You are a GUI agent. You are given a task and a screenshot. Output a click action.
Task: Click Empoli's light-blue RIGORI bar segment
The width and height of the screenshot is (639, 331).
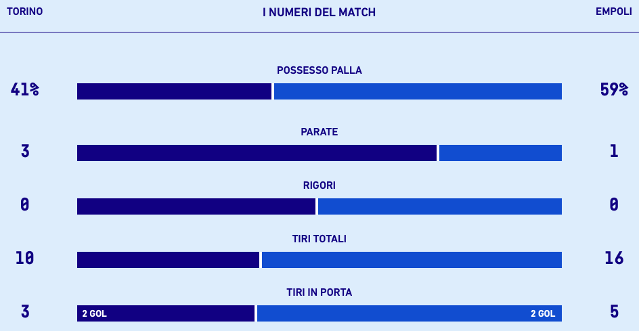click(x=440, y=206)
